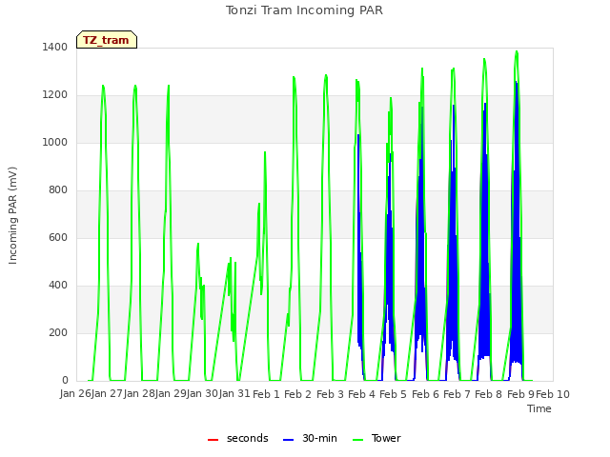
Task: Click the green Tower legend swatch
Action: [x=357, y=440]
